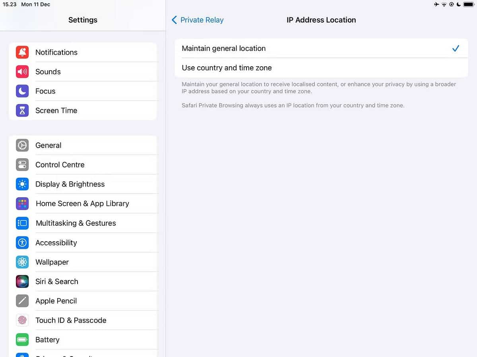
Task: Click the Battery icon in sidebar
Action: [x=22, y=340]
